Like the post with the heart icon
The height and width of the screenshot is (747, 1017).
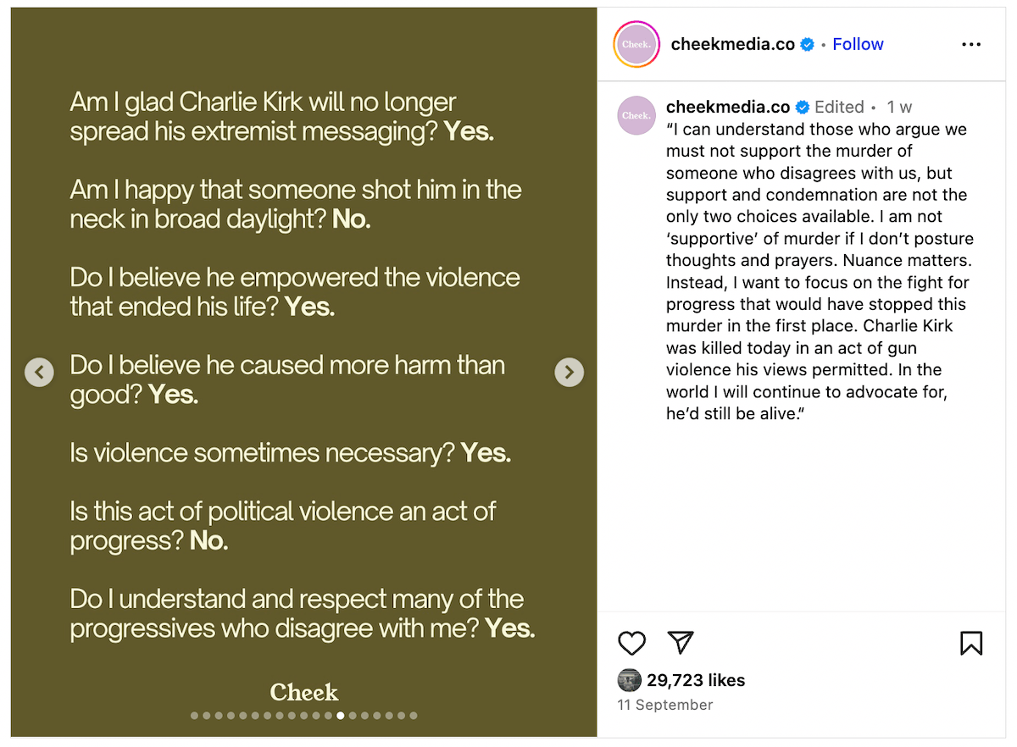click(631, 644)
